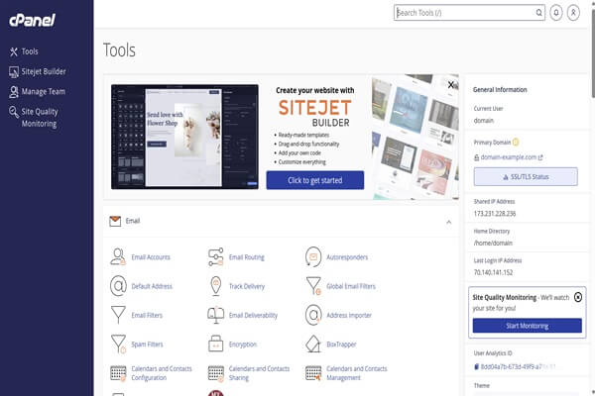The image size is (595, 396).
Task: Click the Email section envelope icon
Action: pos(115,221)
